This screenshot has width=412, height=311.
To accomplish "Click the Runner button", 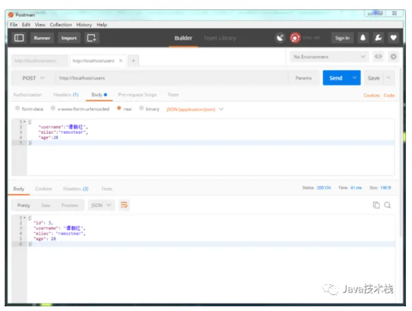I will point(42,38).
